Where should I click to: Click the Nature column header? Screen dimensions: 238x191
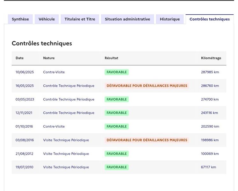[49, 58]
